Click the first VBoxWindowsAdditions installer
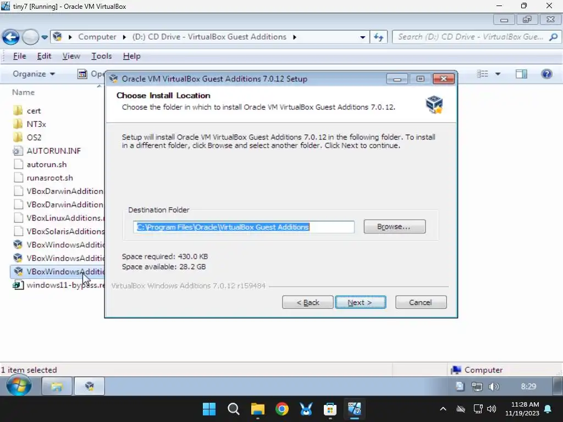This screenshot has width=563, height=422. (58, 245)
